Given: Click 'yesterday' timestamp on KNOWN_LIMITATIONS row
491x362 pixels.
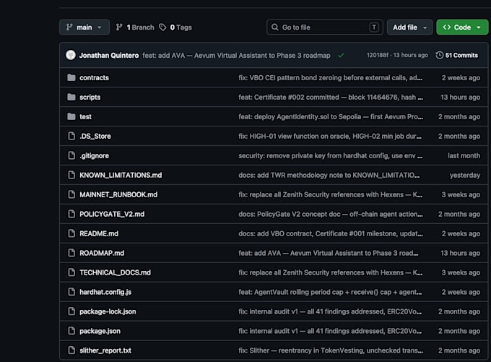Looking at the screenshot, I should 465,175.
